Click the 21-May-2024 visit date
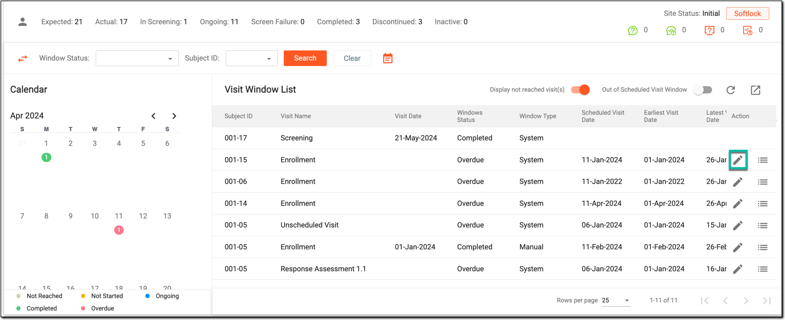This screenshot has height=320, width=785. pyautogui.click(x=416, y=138)
